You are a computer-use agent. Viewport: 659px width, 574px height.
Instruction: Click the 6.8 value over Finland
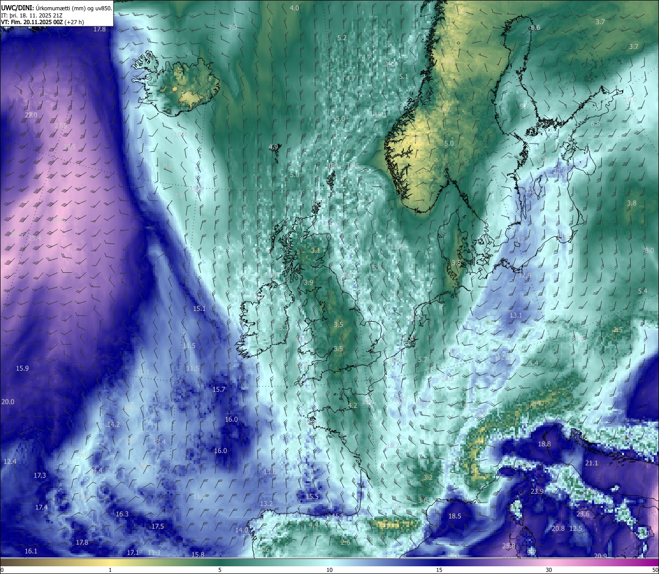point(595,124)
